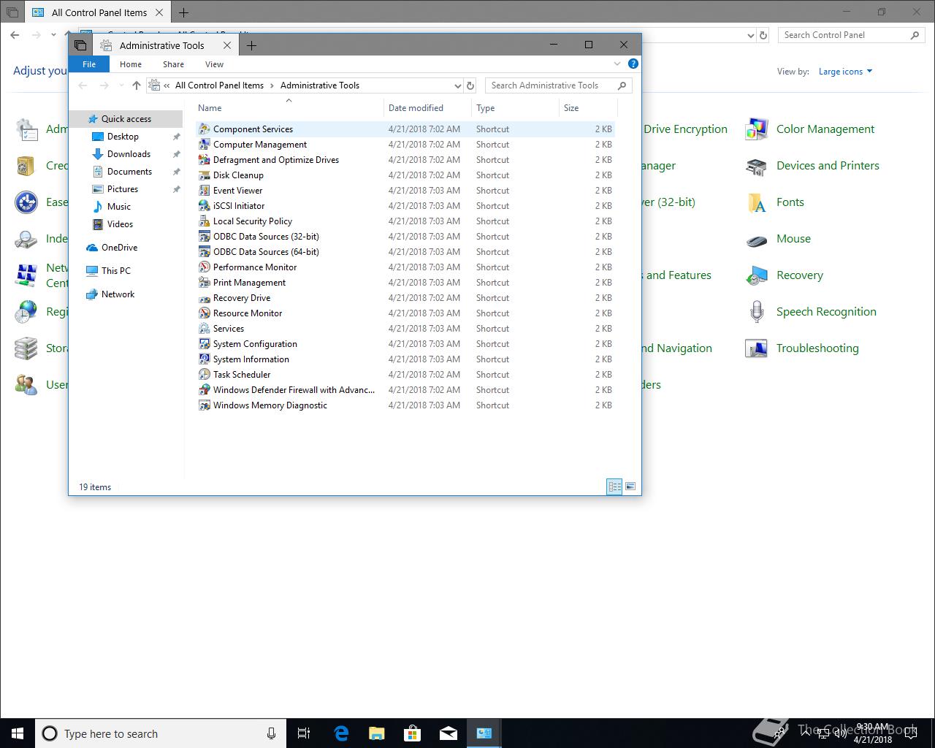This screenshot has height=748, width=935.
Task: Select the Local Security Policy icon
Action: point(205,221)
